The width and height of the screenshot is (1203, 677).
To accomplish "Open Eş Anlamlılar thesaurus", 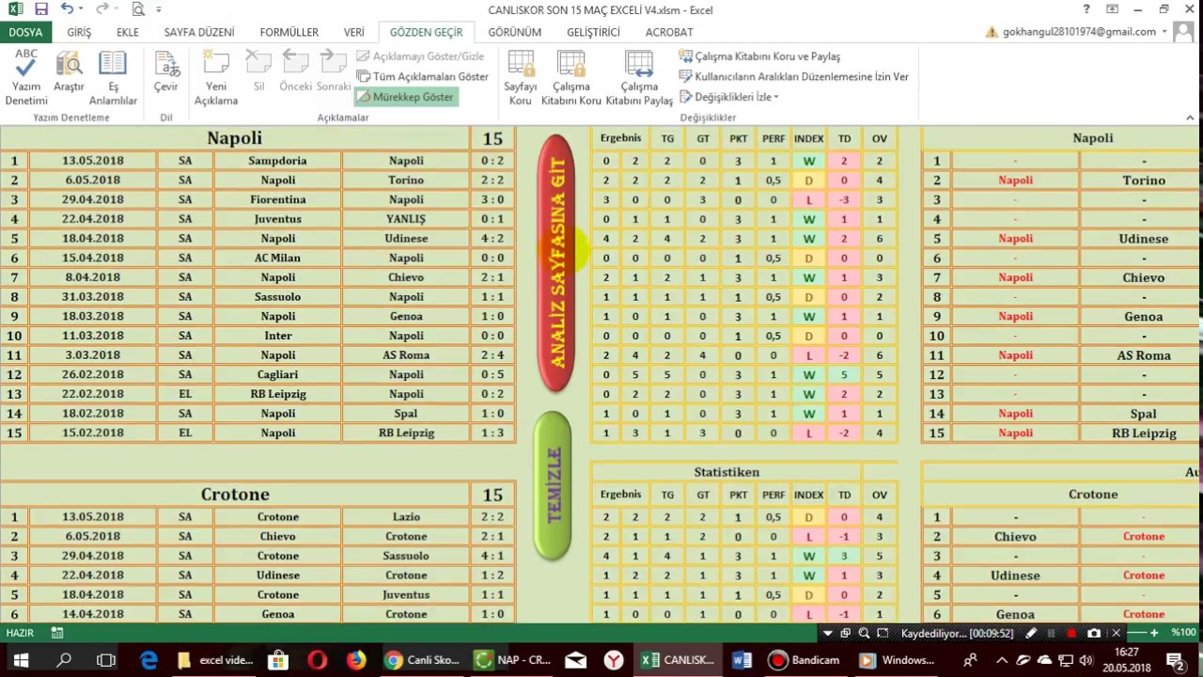I will [x=113, y=77].
